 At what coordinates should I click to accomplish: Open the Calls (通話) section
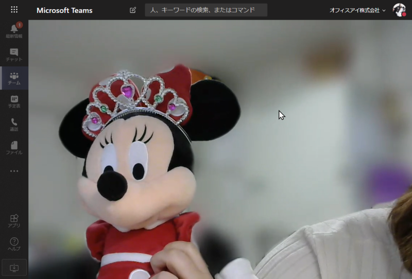14,124
